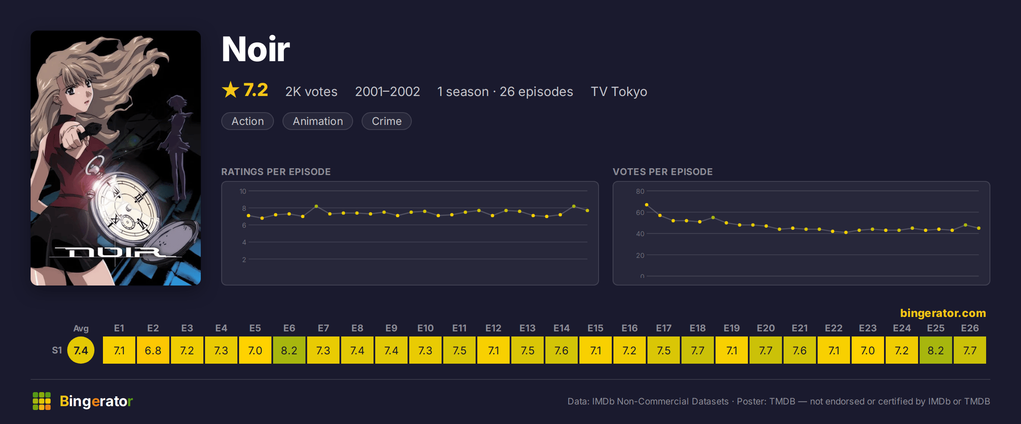This screenshot has height=424, width=1021.
Task: Open the Noir poster thumbnail
Action: pos(116,158)
